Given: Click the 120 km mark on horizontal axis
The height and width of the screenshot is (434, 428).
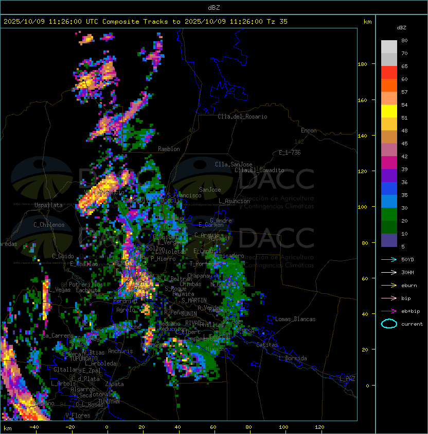Looking at the screenshot, I should [319, 427].
